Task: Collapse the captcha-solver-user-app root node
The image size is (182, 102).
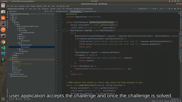Action: tap(9, 14)
